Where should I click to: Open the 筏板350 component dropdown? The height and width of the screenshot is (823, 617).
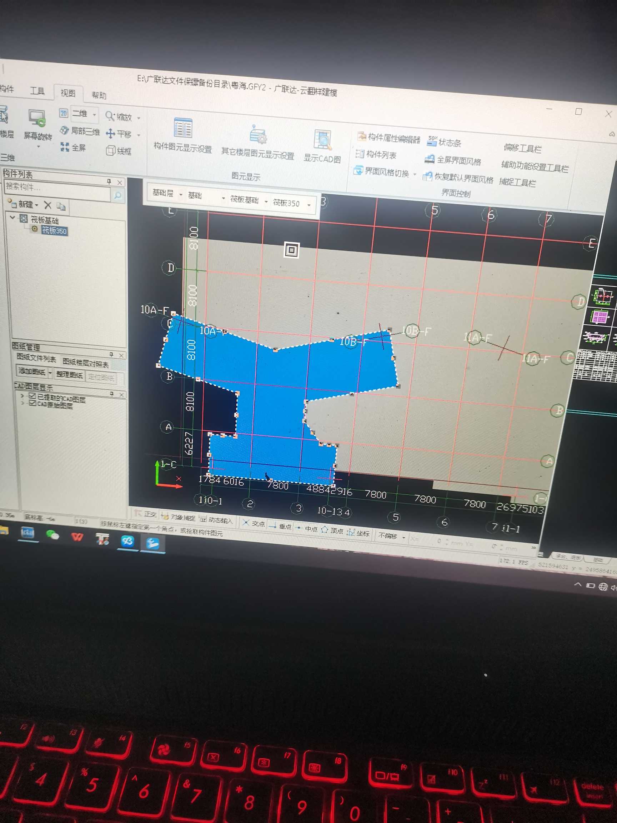309,205
